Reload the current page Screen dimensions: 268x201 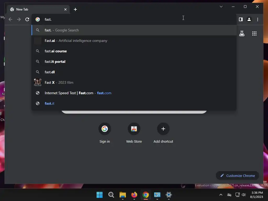tap(27, 19)
